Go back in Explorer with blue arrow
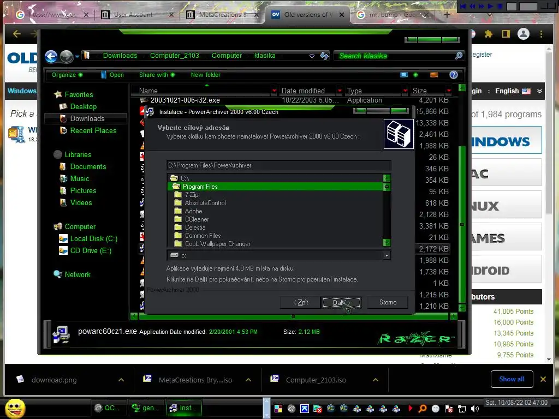This screenshot has height=419, width=559. 51,56
